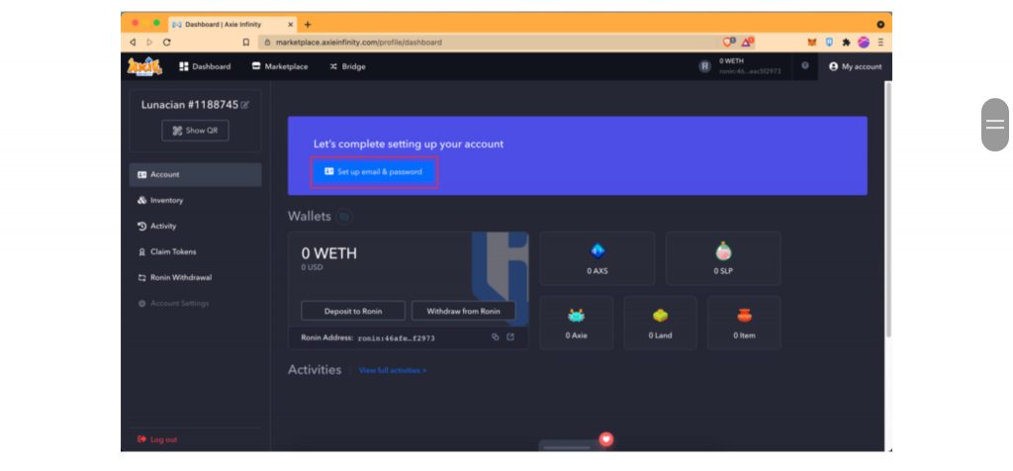Image resolution: width=1013 pixels, height=471 pixels.
Task: Click the red heart icon at bottom
Action: [606, 439]
